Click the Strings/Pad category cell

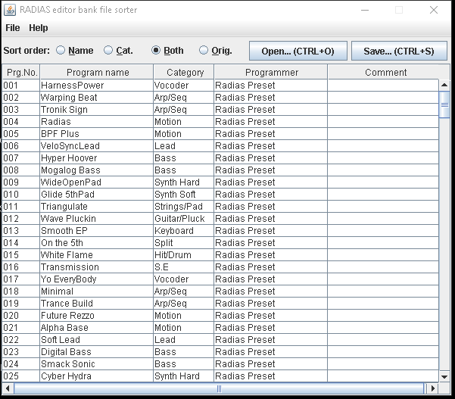coord(183,207)
